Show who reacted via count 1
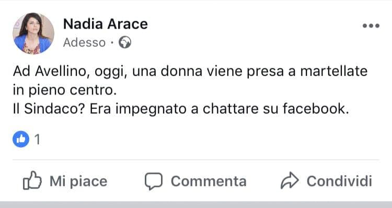Screen dimensions: 392x208 (x=37, y=139)
